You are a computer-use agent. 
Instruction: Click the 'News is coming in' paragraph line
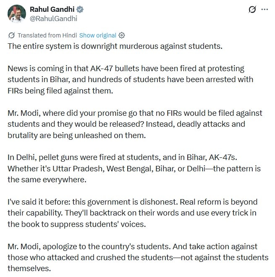(126, 69)
